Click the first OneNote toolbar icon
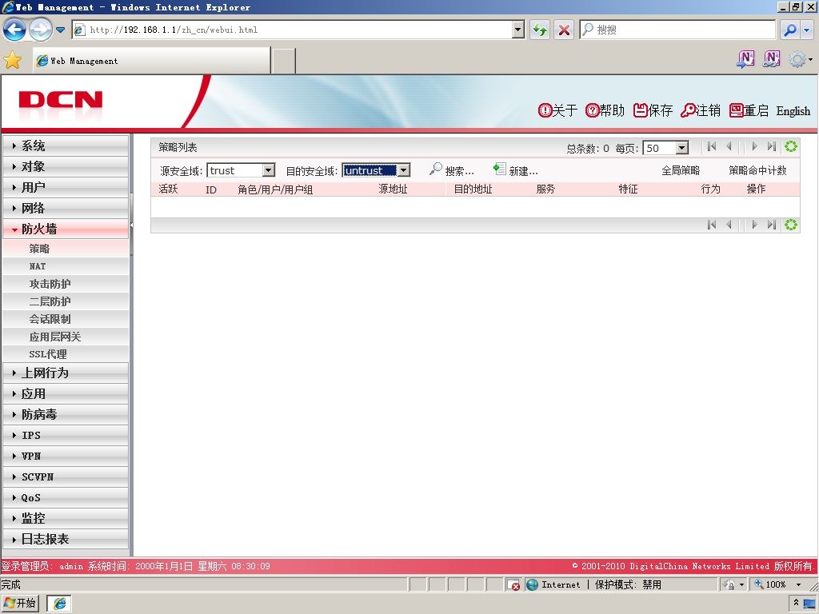Image resolution: width=819 pixels, height=614 pixels. [x=745, y=59]
